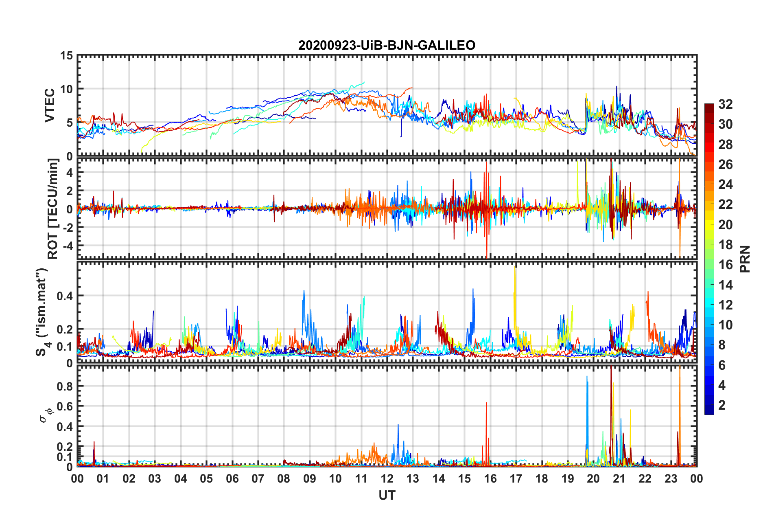774x518 pixels.
Task: Select the "-2" tick on the ROT axis
Action: click(68, 227)
